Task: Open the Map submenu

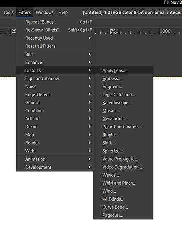Action: click(x=55, y=135)
